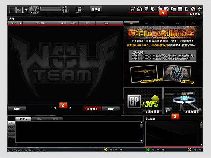Screen dimensions: 211x158
Task: Open the shop cart icon
Action: [133, 9]
